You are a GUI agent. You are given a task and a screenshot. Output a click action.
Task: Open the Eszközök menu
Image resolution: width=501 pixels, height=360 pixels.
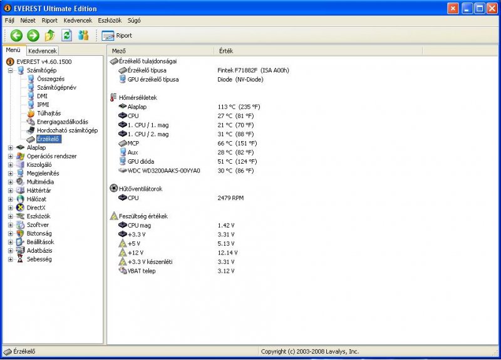pyautogui.click(x=110, y=21)
